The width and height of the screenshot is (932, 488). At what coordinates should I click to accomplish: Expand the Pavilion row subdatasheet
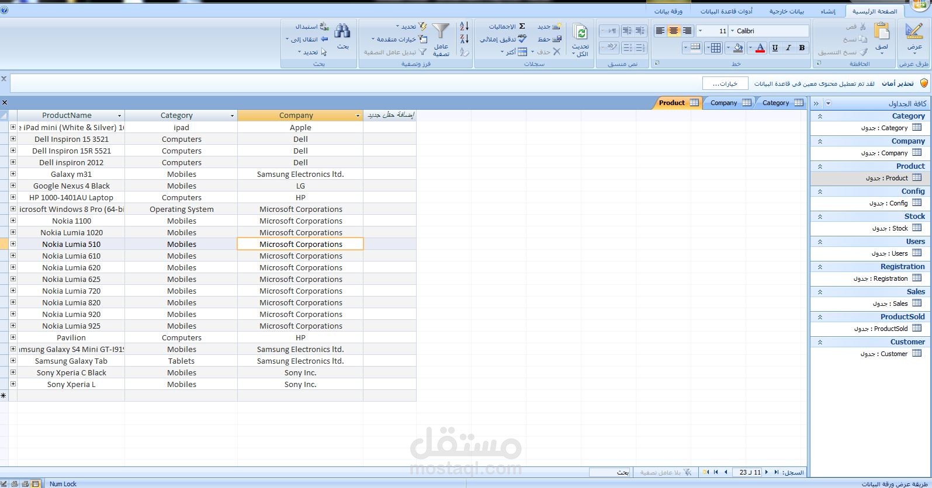tap(13, 337)
